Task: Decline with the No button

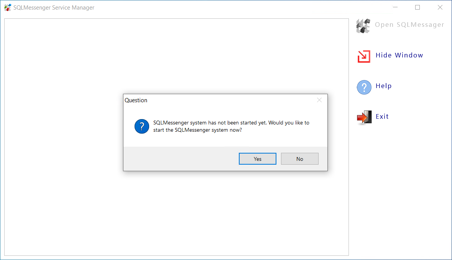Action: point(299,159)
